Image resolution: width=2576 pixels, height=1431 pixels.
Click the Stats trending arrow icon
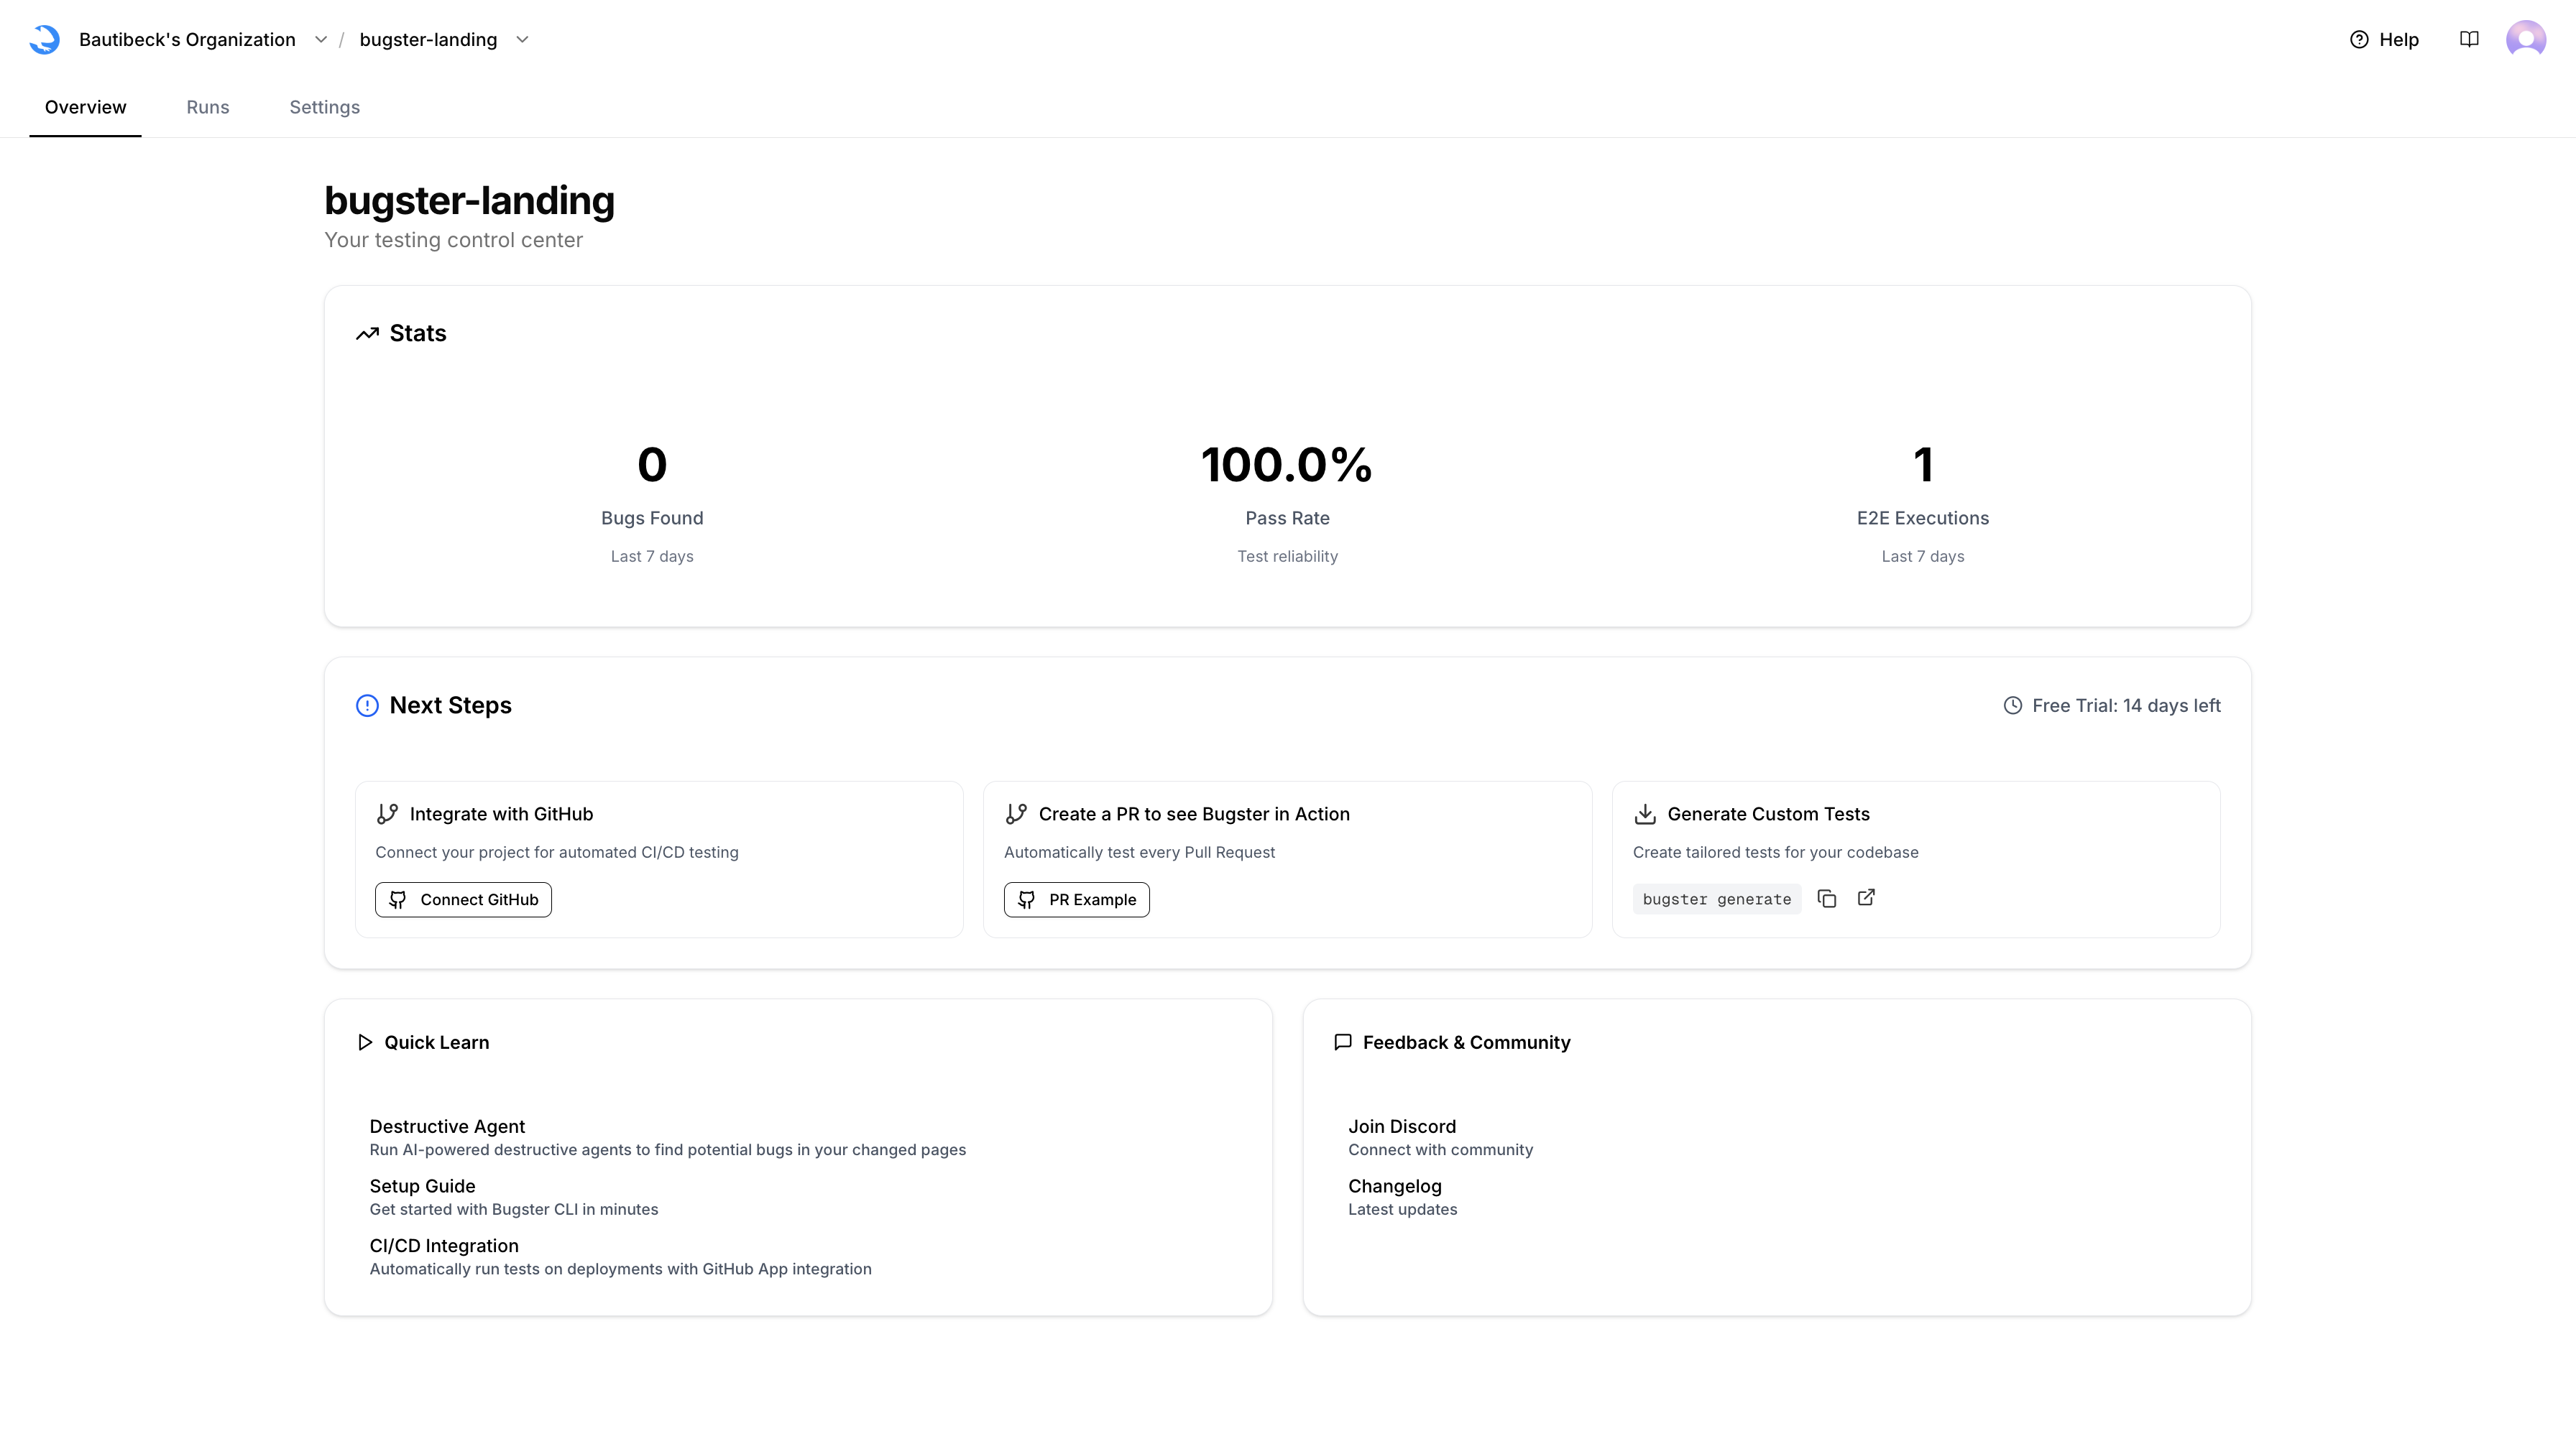[x=367, y=334]
